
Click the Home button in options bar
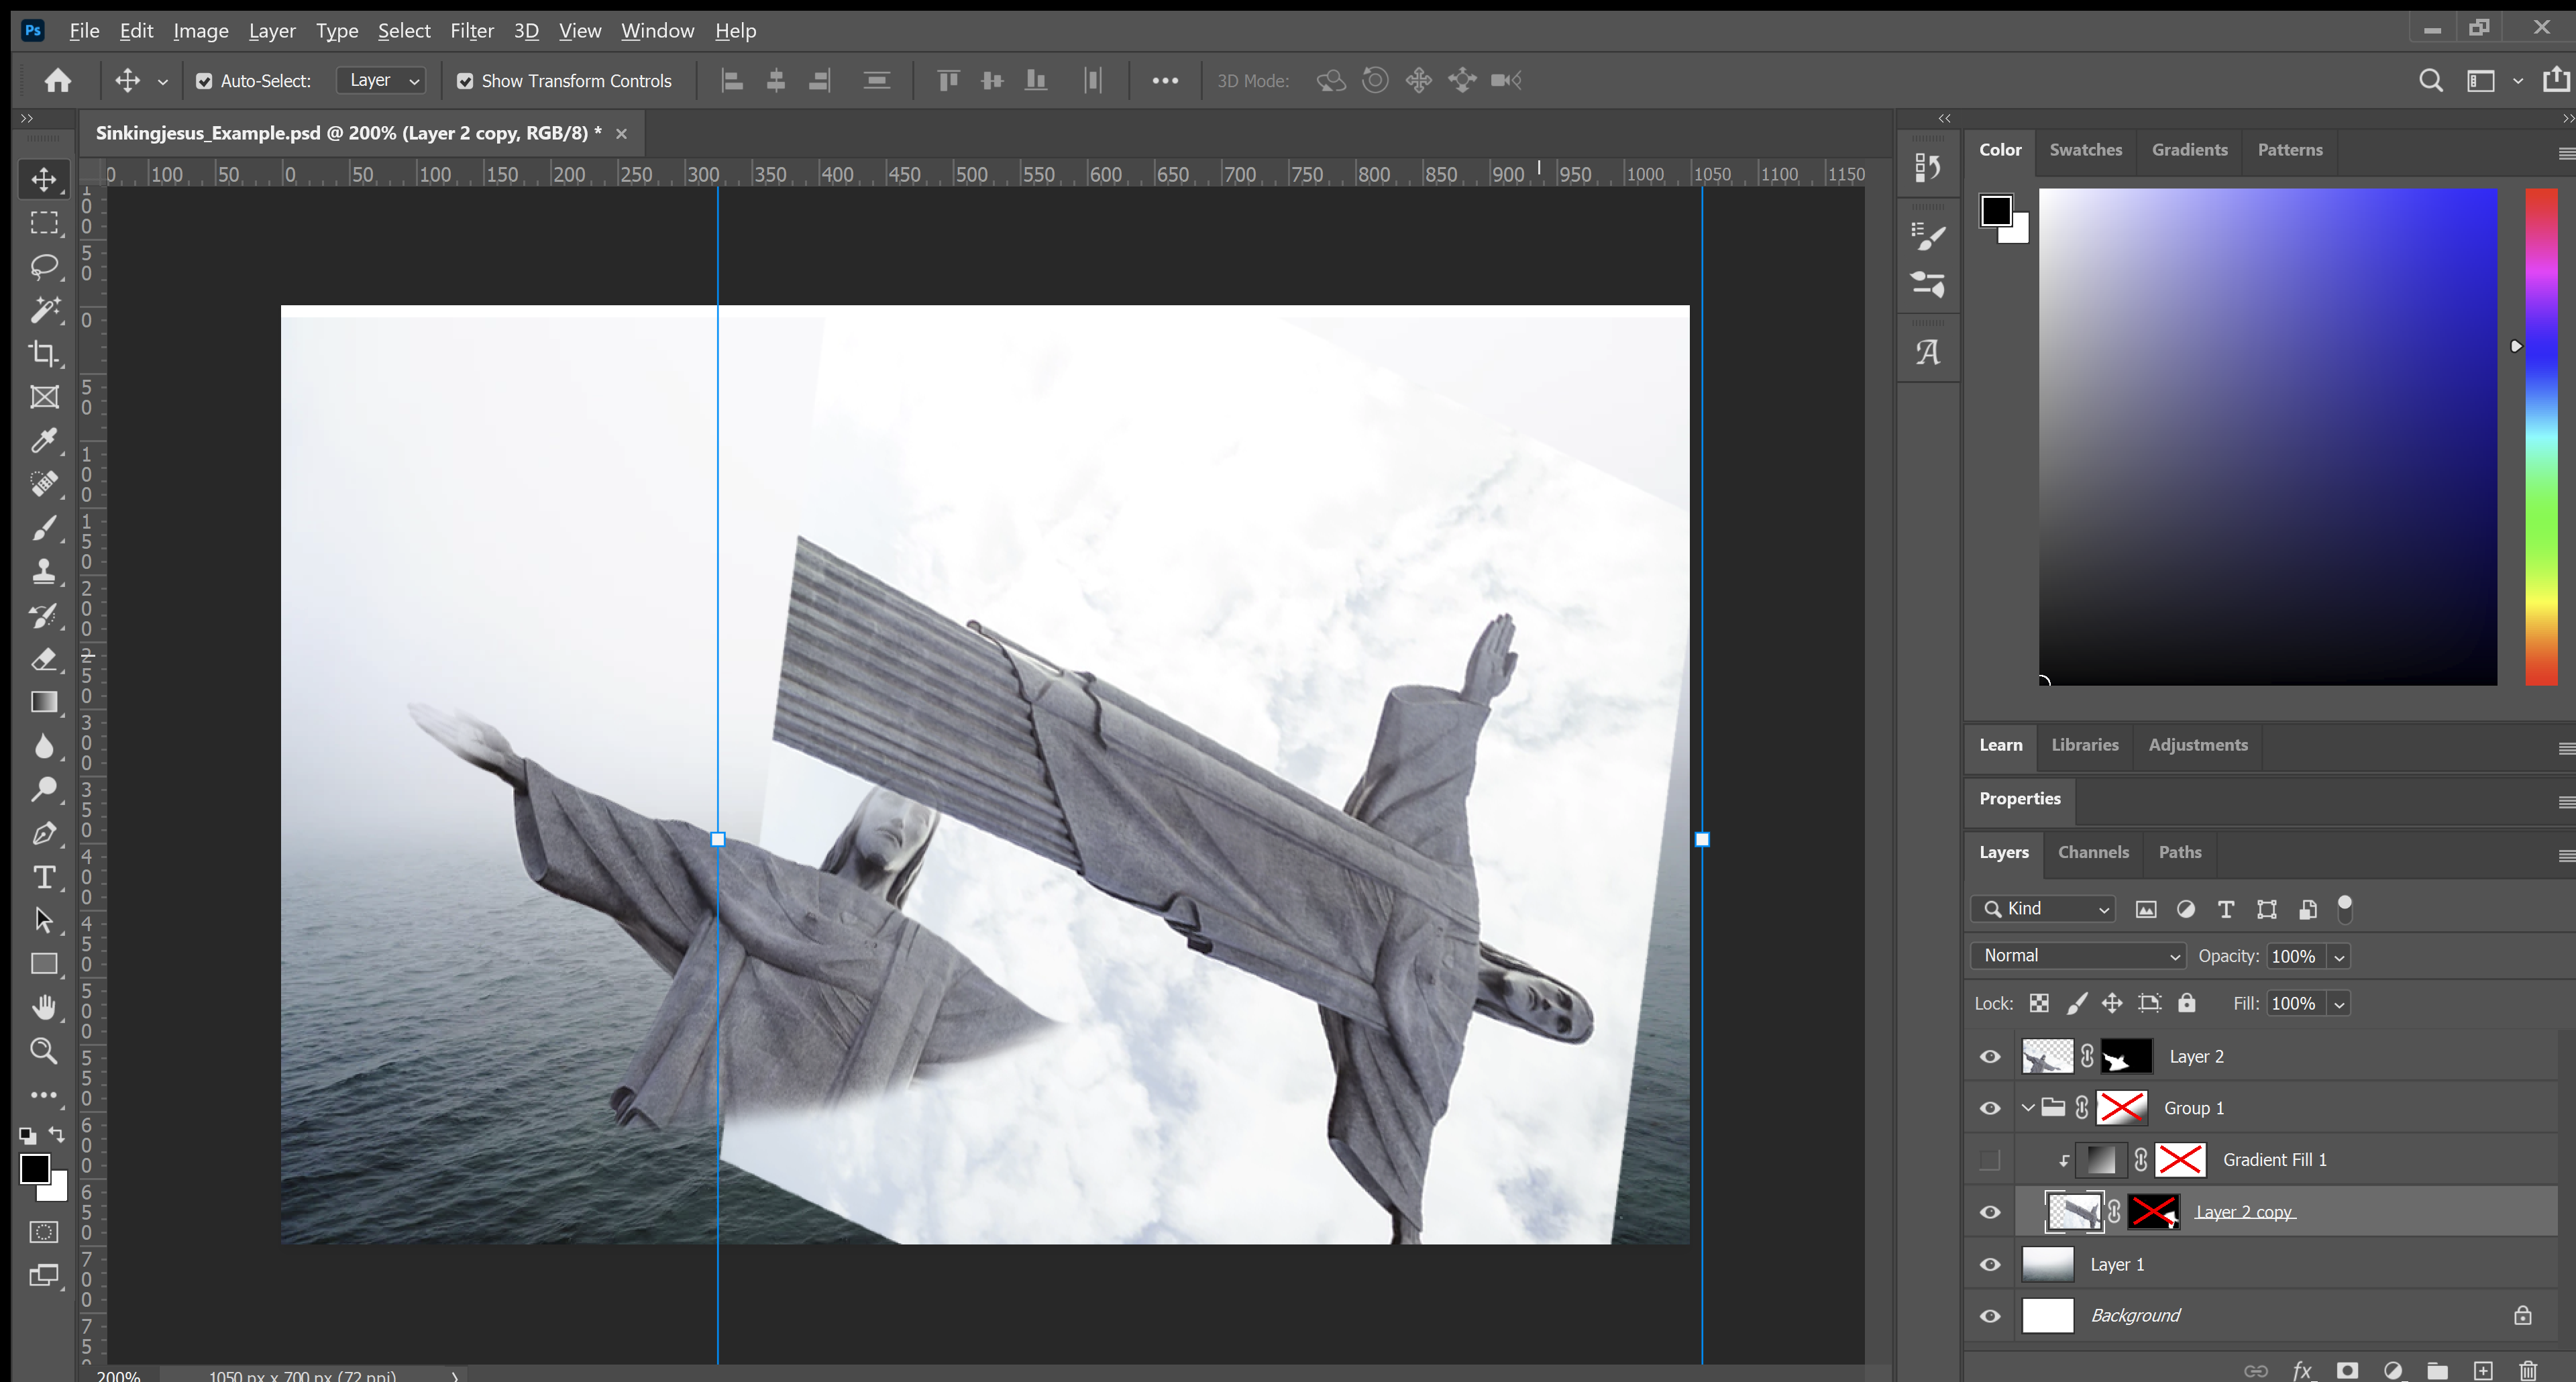pos(58,80)
